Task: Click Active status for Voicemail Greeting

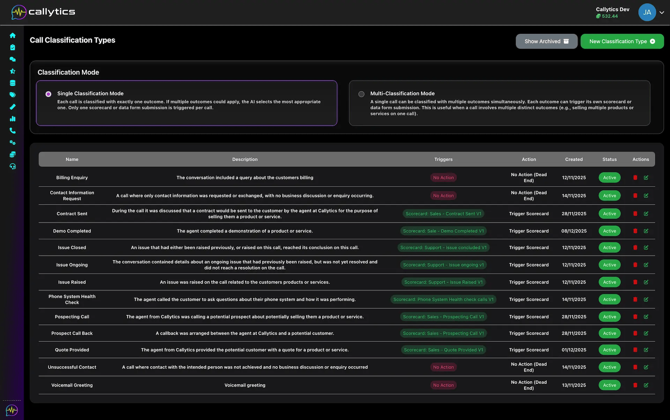Action: pos(609,385)
